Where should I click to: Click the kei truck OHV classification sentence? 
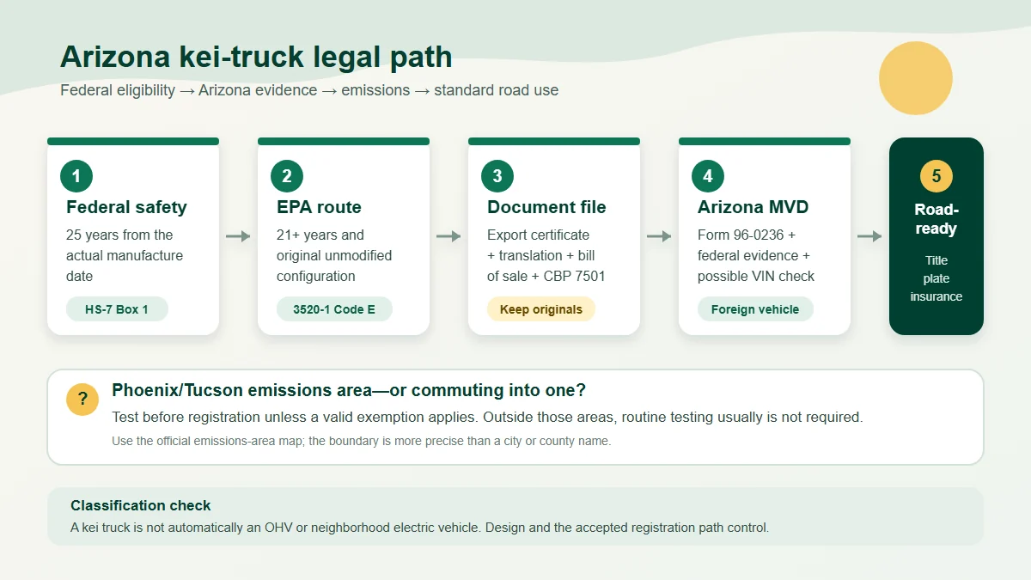419,528
